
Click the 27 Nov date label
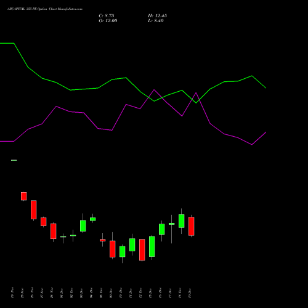[x=42, y=293]
